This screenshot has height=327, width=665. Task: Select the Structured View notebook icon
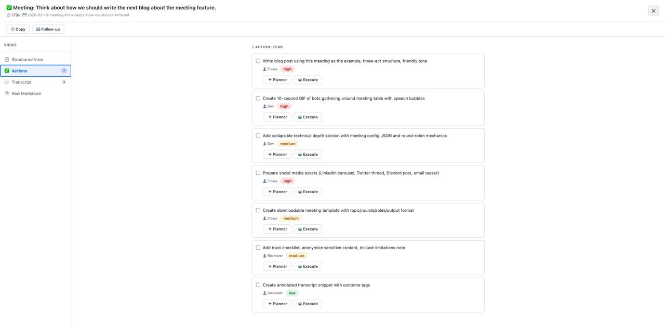[x=7, y=59]
